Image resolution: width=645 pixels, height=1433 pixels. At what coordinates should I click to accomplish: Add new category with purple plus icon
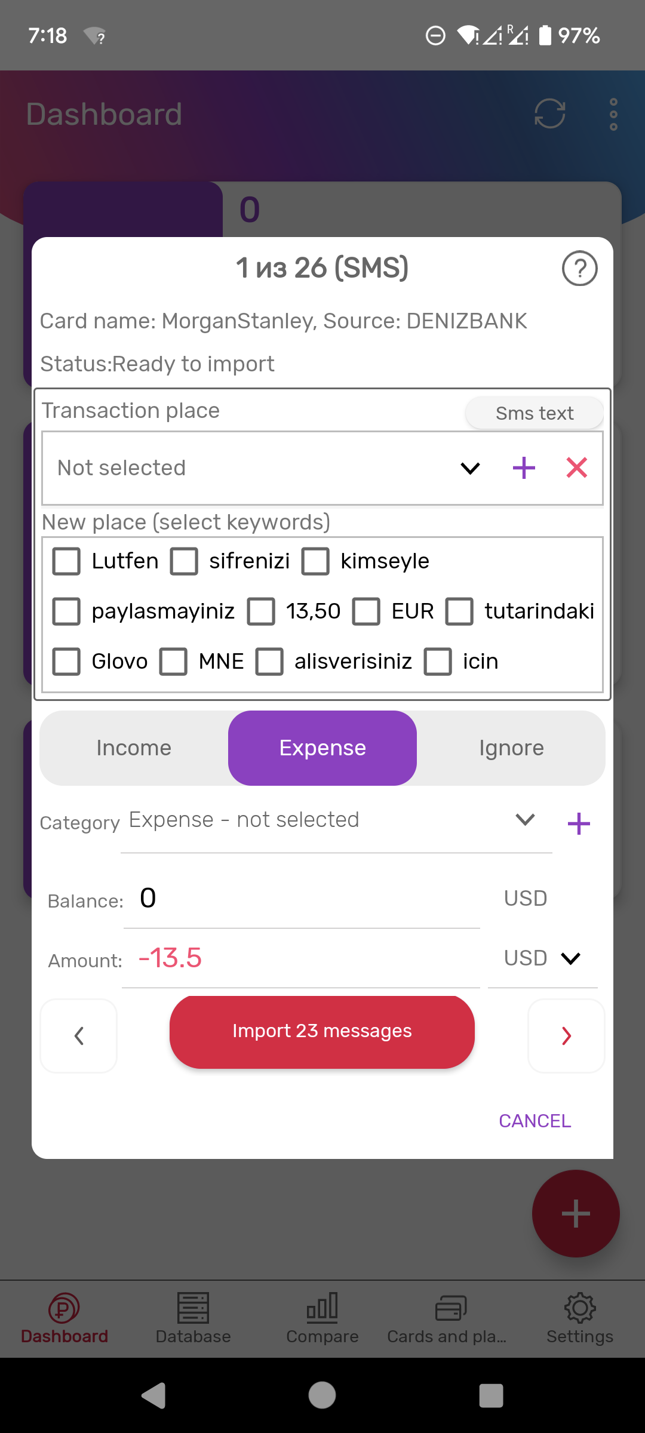coord(578,824)
